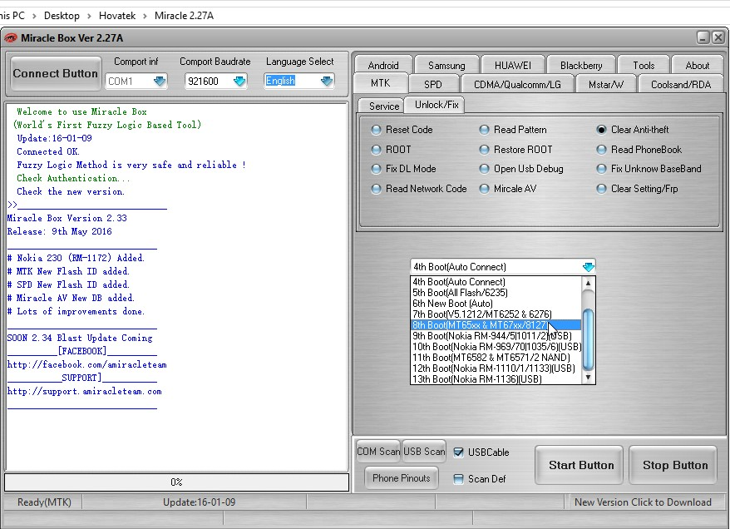The width and height of the screenshot is (730, 529).
Task: Select the Reset Code radio option
Action: click(x=402, y=130)
